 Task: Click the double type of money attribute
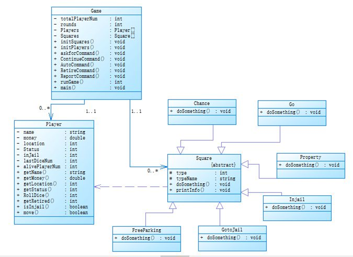(x=77, y=138)
